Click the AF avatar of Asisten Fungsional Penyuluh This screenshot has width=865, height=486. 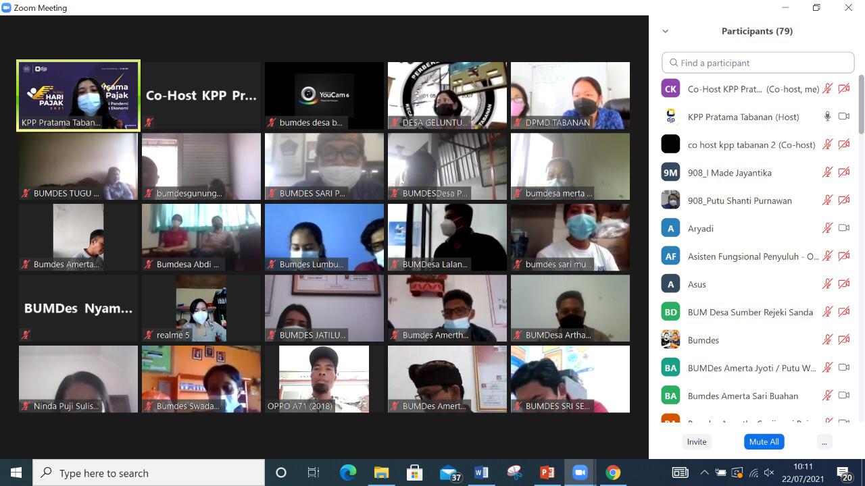(670, 256)
